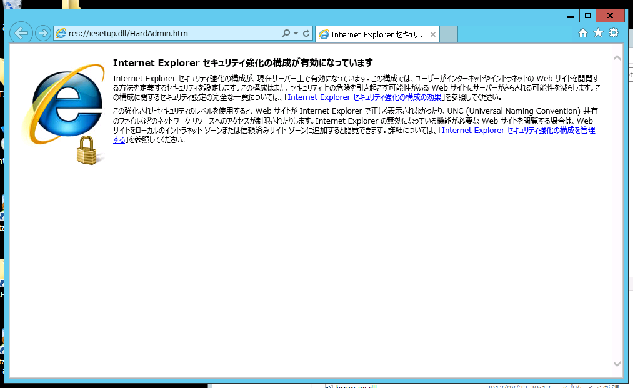The height and width of the screenshot is (388, 633).
Task: Click the Internet Explorer logo with padlock
Action: pyautogui.click(x=64, y=114)
